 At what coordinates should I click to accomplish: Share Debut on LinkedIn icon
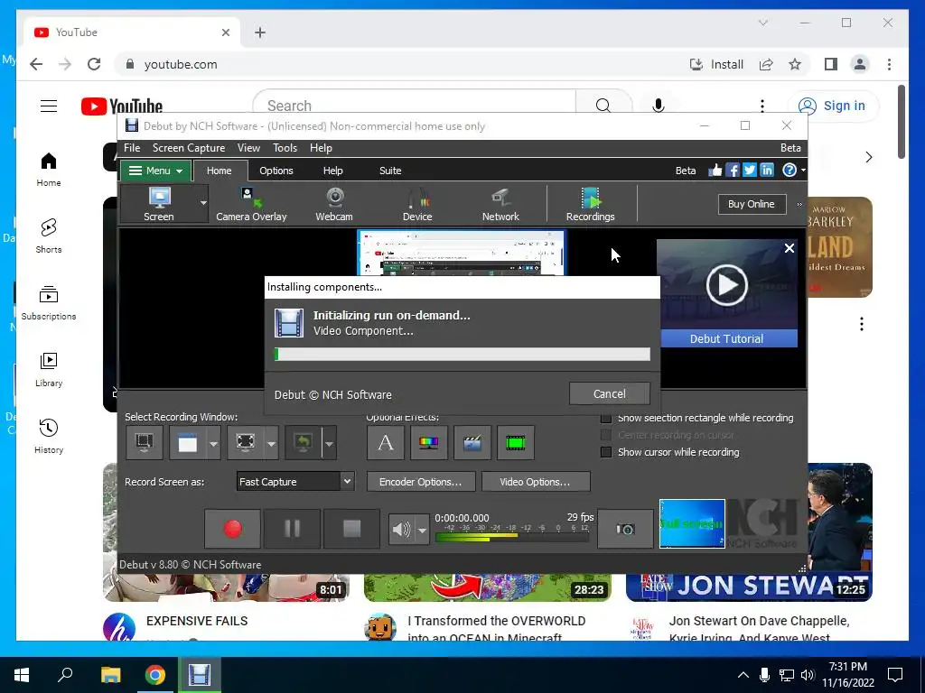coord(766,171)
